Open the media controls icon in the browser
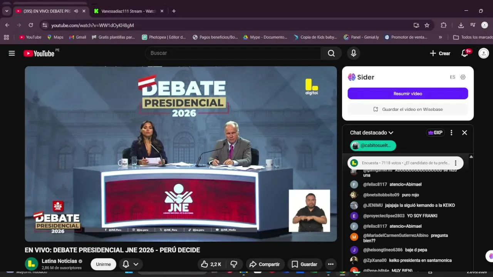Image resolution: width=493 pixels, height=277 pixels. [473, 25]
